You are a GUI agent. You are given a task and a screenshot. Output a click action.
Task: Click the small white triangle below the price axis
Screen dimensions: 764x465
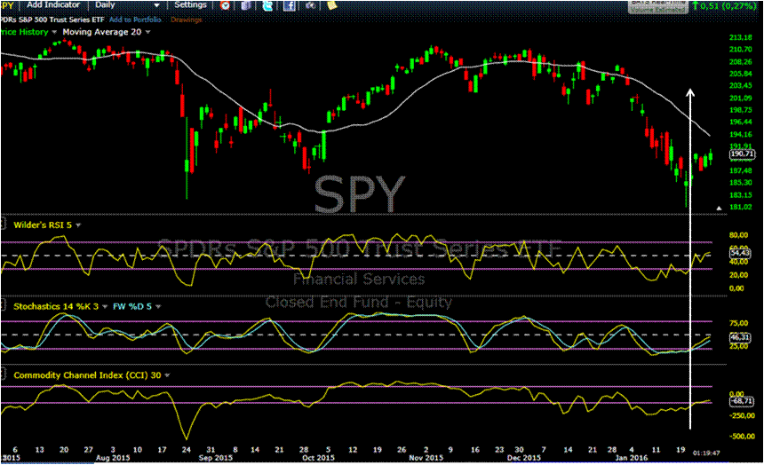720,208
